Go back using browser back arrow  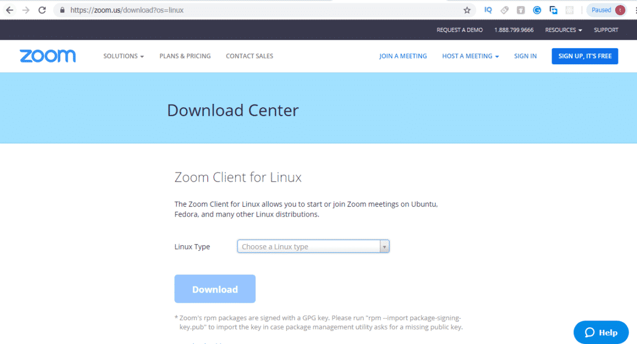coord(9,10)
